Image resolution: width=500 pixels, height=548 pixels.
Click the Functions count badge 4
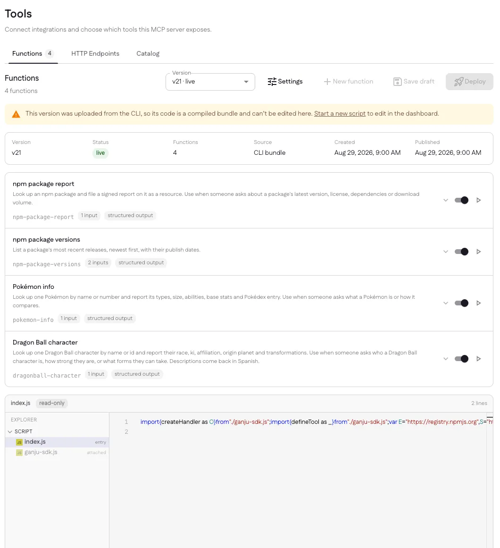pyautogui.click(x=50, y=53)
